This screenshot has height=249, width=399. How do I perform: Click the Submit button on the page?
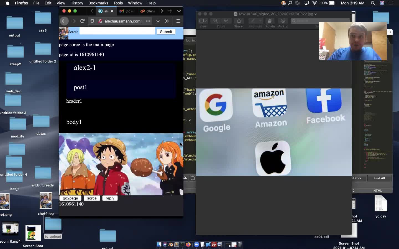coord(166,32)
